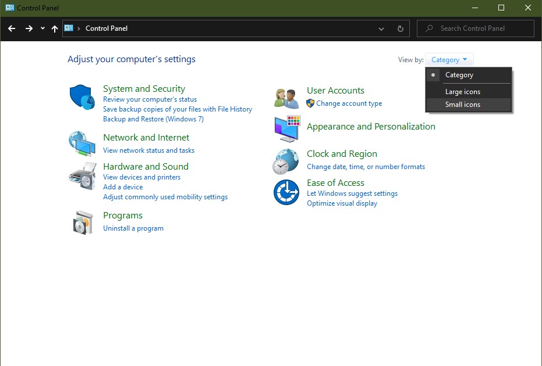
Task: Maximize the Control Panel window
Action: [501, 8]
